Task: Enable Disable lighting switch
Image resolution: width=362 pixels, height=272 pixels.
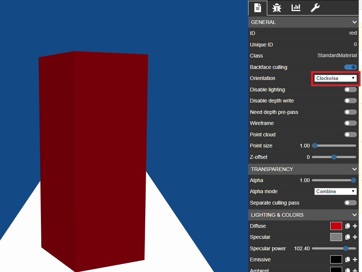Action: click(x=351, y=90)
